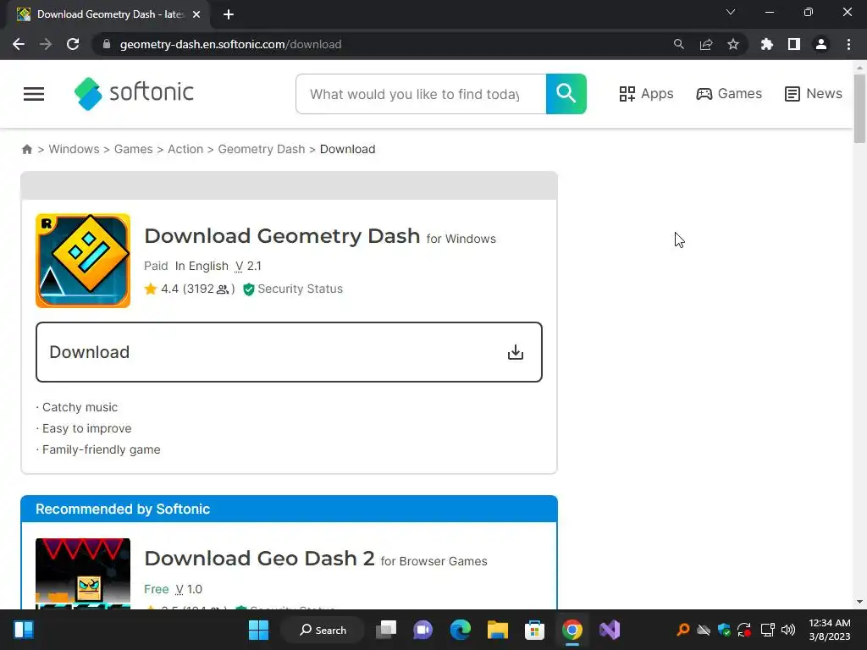Screen dimensions: 867x650
Task: Open the News section
Action: 813,94
